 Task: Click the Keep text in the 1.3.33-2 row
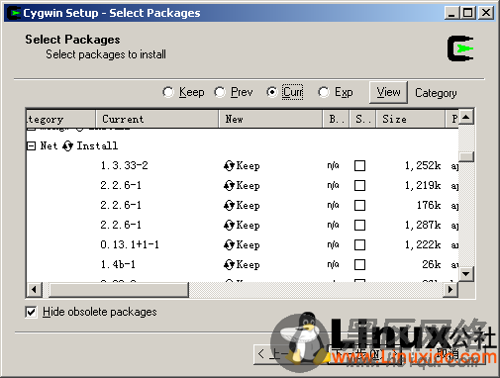248,165
